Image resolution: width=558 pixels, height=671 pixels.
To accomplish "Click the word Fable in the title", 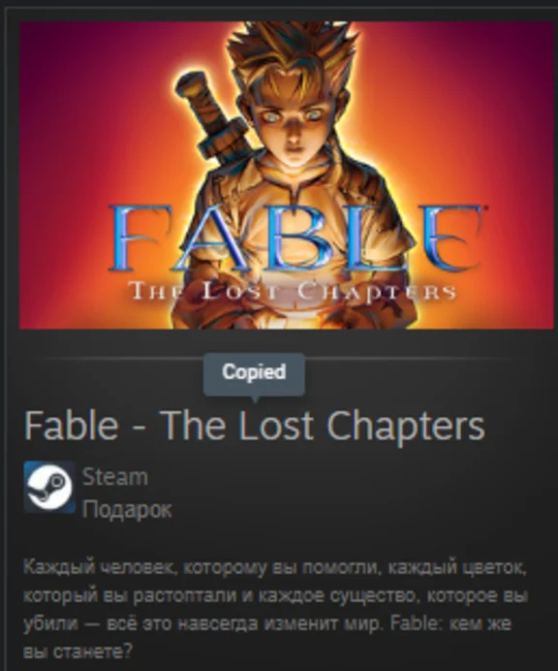I will point(71,426).
